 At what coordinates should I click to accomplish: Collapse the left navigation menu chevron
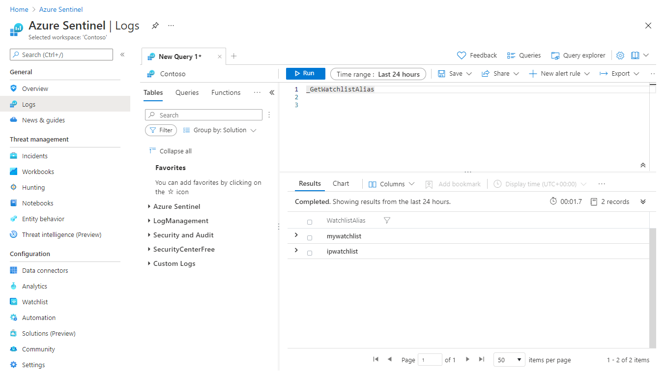122,55
